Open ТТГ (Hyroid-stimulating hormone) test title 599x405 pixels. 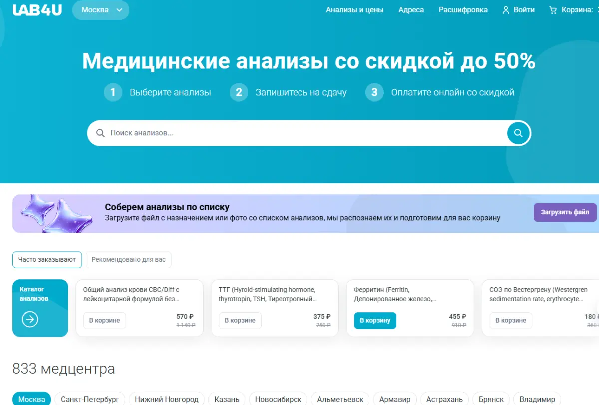268,294
